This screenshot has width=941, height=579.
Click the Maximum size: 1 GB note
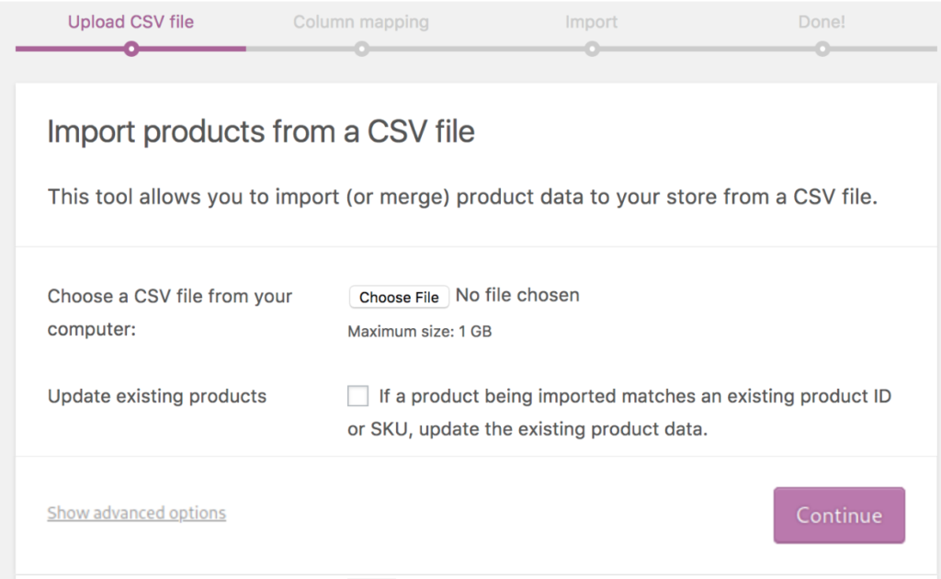click(x=419, y=331)
